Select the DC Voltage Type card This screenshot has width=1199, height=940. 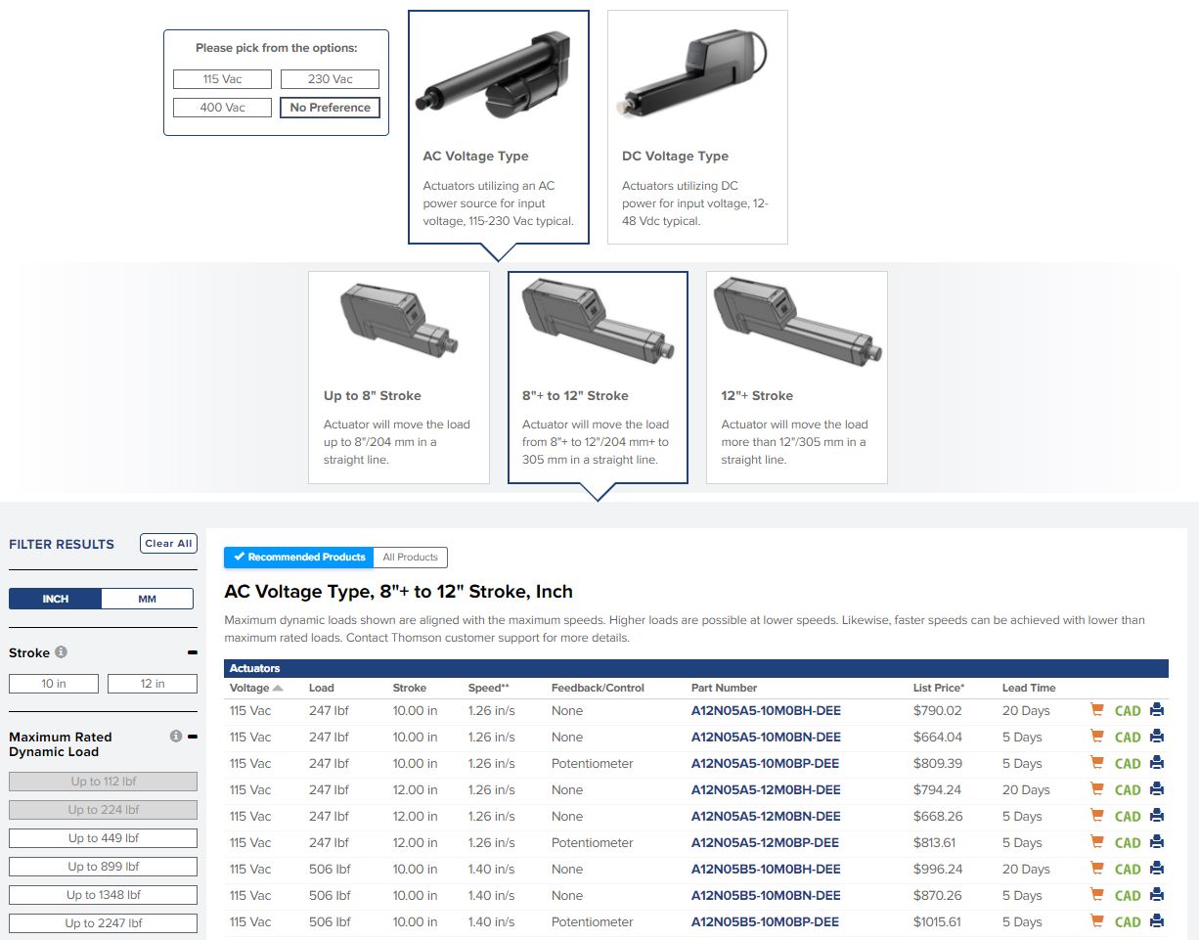coord(697,127)
